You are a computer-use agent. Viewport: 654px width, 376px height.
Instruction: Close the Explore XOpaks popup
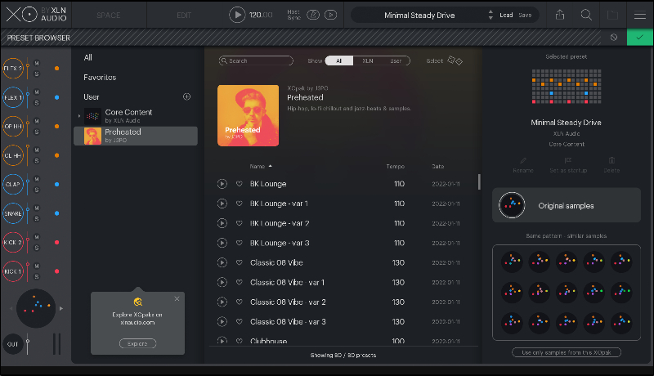click(177, 298)
